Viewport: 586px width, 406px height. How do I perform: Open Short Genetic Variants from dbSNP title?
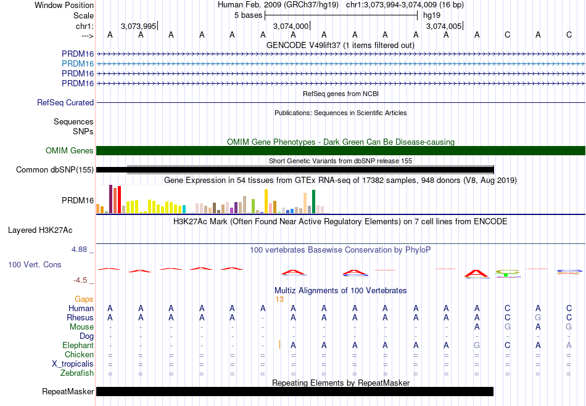[340, 161]
